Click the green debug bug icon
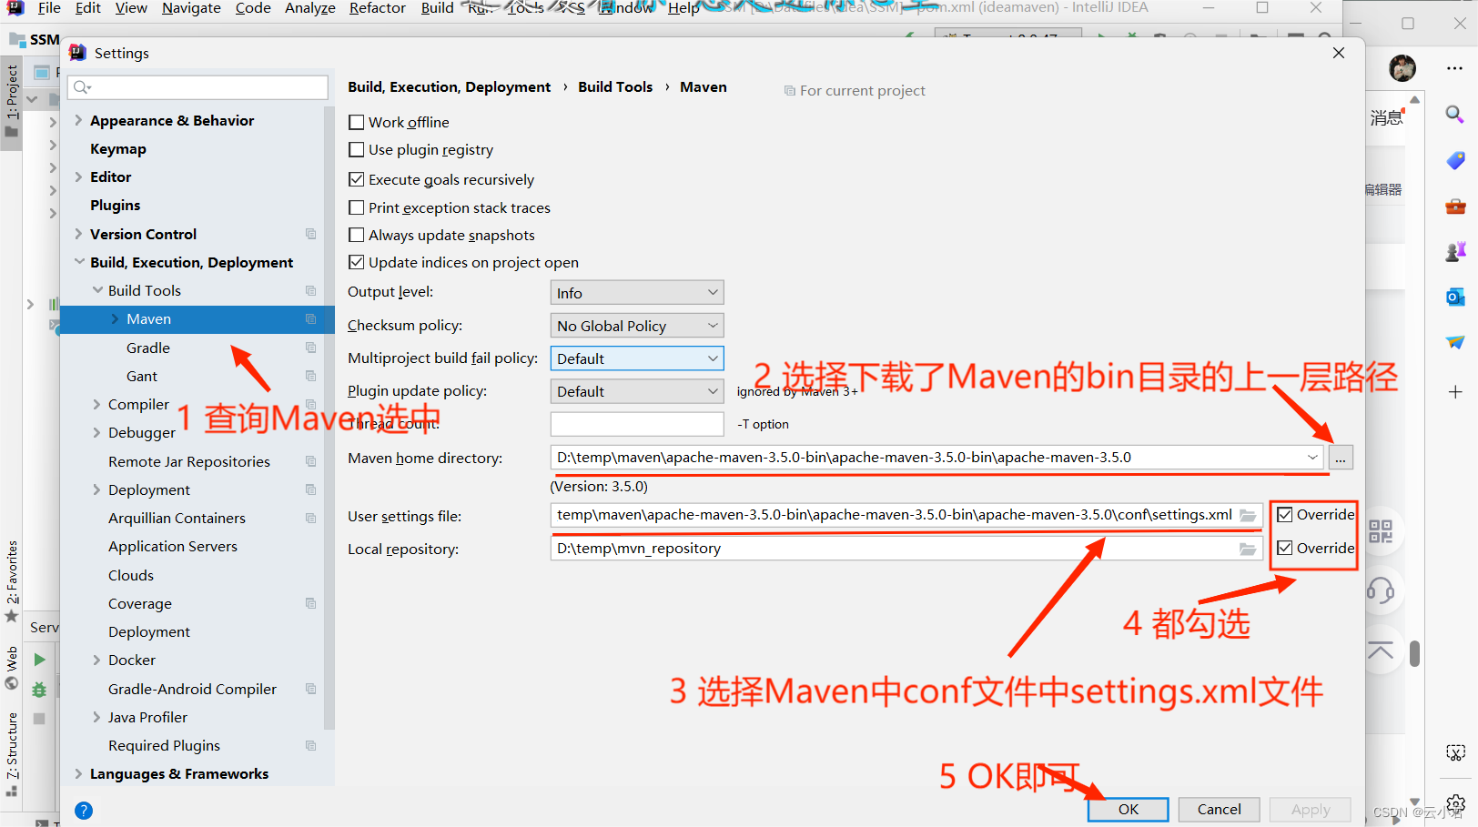Screen dimensions: 1478x827 pos(39,690)
